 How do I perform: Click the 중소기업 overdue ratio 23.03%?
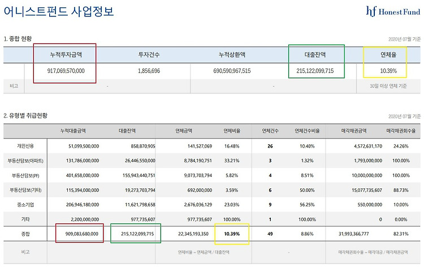[232, 205]
